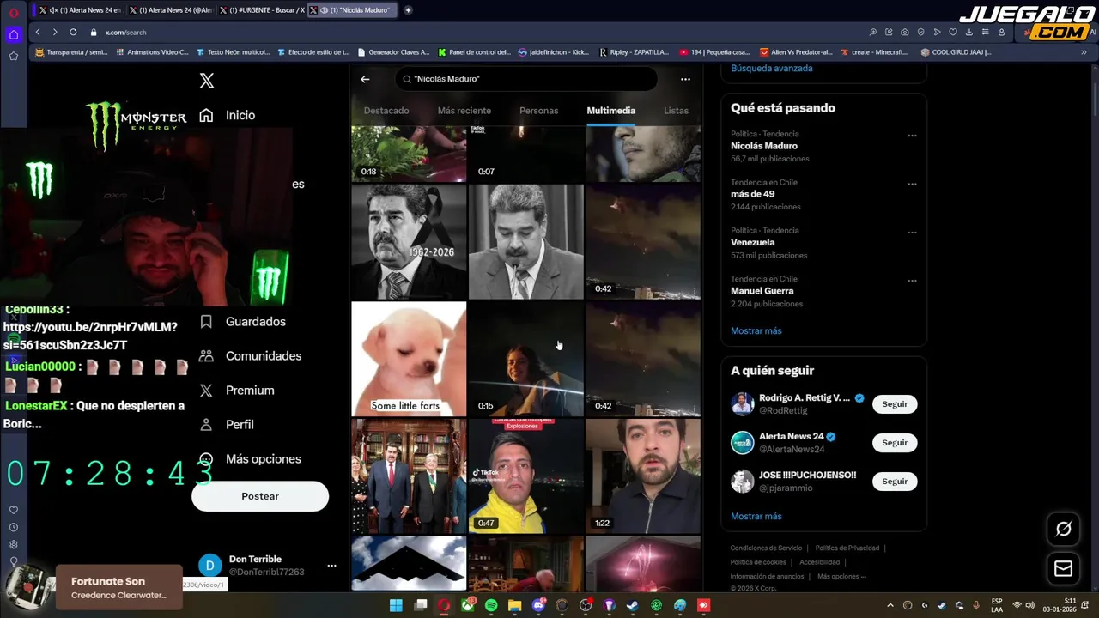Switch to Más reciente tab
1099x618 pixels.
pyautogui.click(x=464, y=111)
